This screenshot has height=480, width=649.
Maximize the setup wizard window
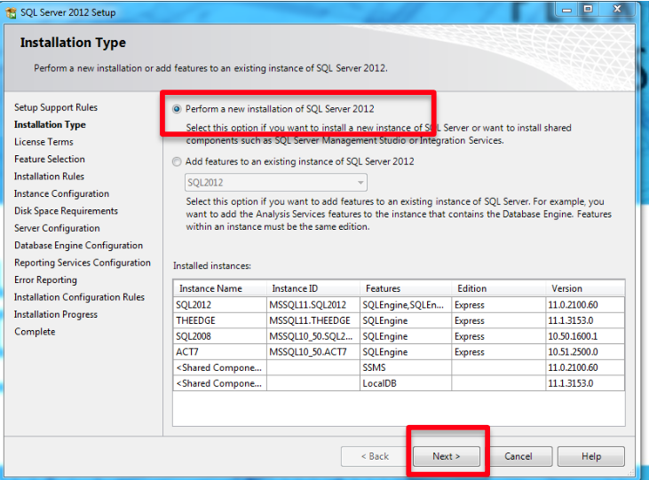[x=588, y=10]
